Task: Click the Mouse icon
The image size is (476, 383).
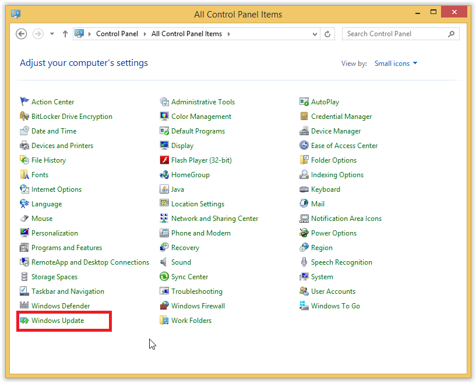Action: (24, 218)
